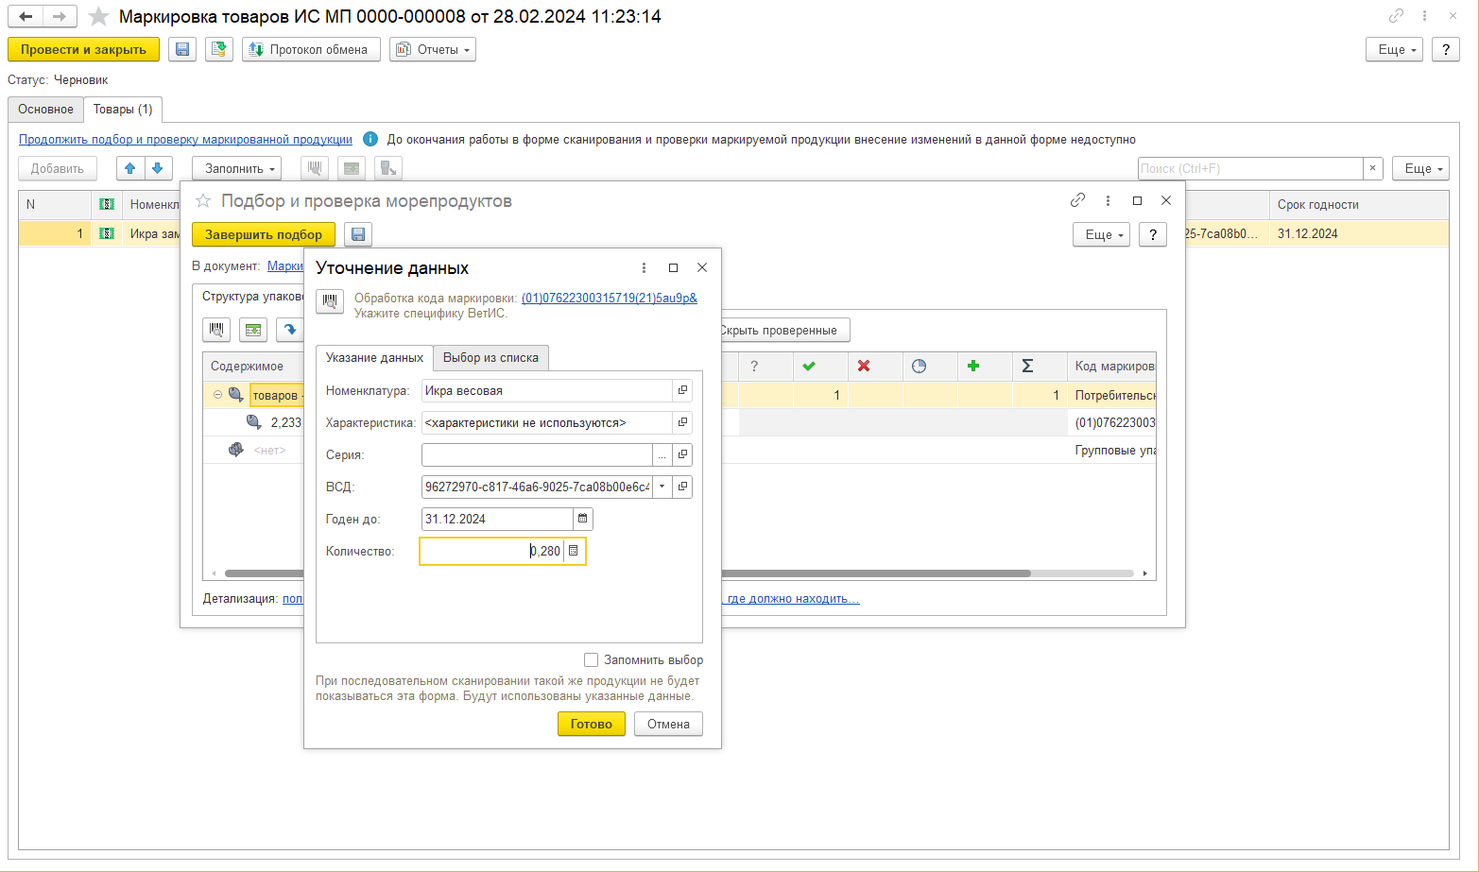Click the save diskette icon in main toolbar
The image size is (1479, 872).
point(182,49)
